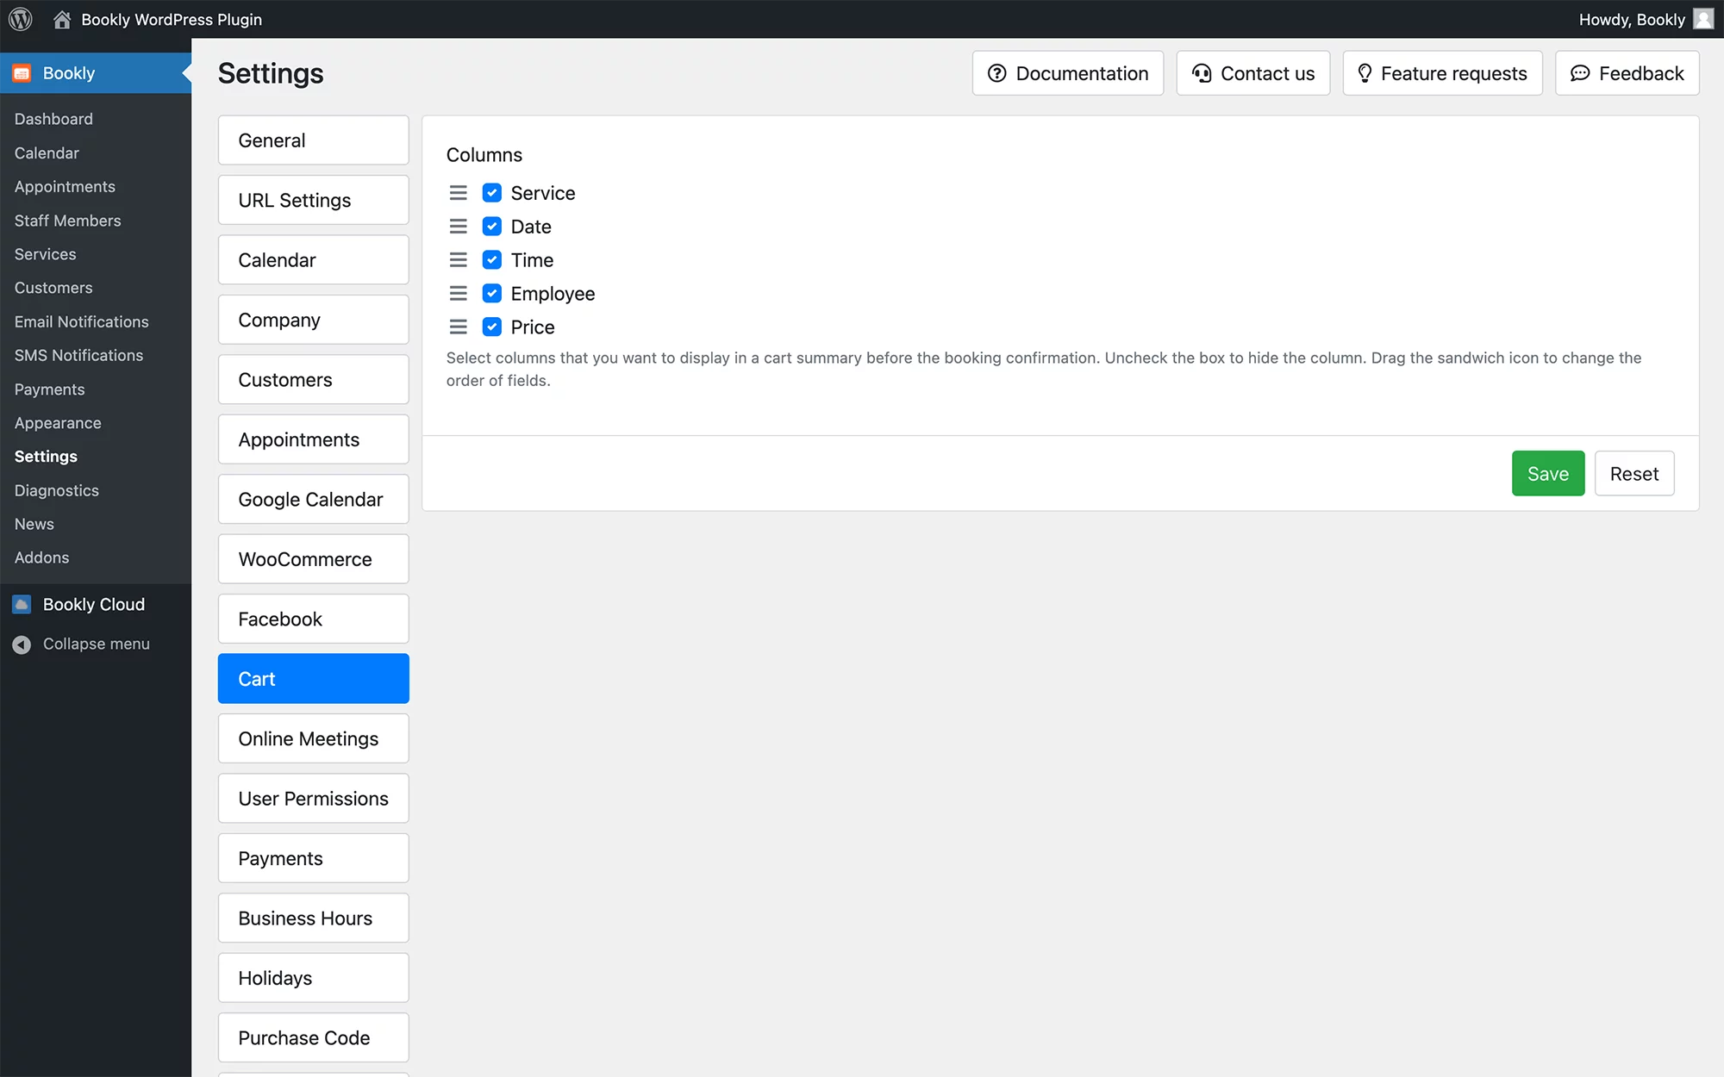
Task: Open the Customers settings tab
Action: (314, 380)
